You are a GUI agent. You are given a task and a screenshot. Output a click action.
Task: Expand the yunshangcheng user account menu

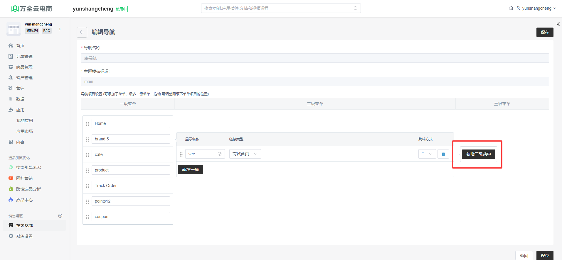click(536, 8)
